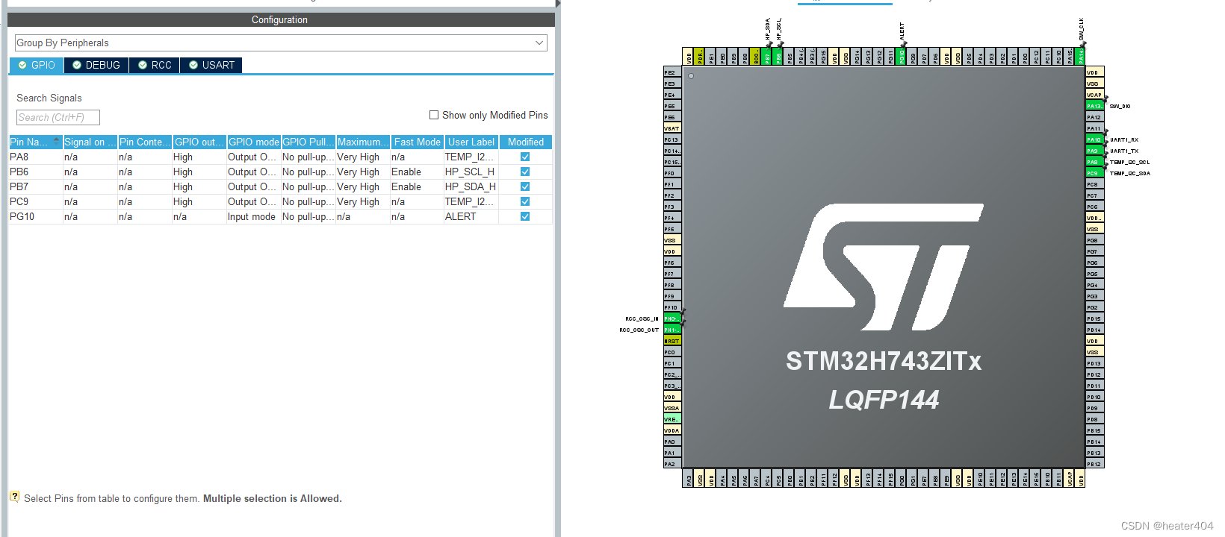Toggle Modified checkbox for PA8 row
Screen dimensions: 1225x537
point(525,157)
